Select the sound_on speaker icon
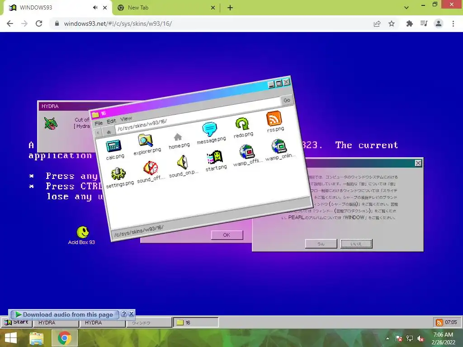 pyautogui.click(x=183, y=163)
